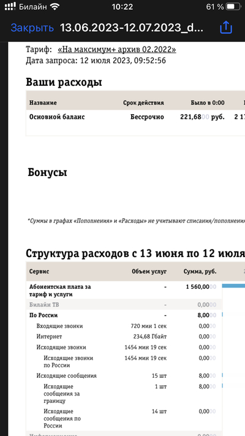
Task: Select the 'Бессрочно' cell
Action: click(x=147, y=117)
